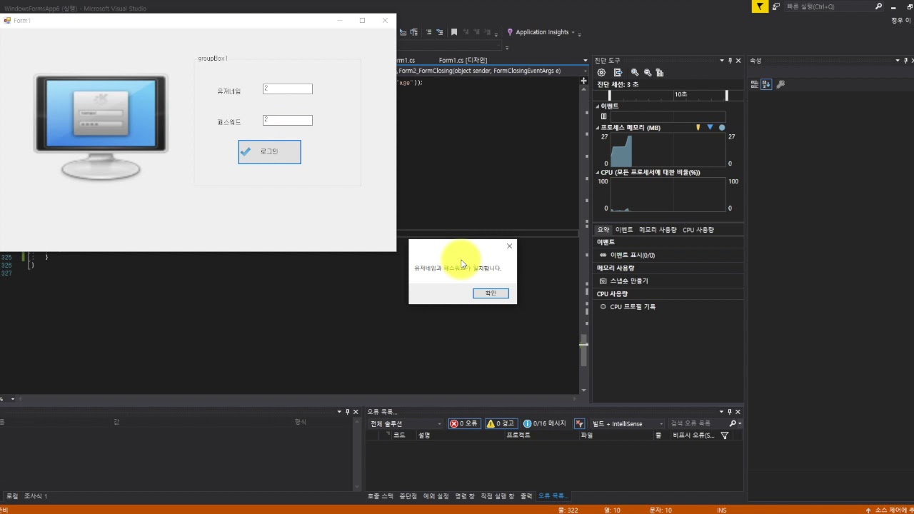Collapse the 프로세스 메모리 (MB) graph
This screenshot has width=914, height=514.
(598, 128)
